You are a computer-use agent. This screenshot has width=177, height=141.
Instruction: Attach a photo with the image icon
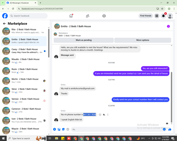(59, 129)
